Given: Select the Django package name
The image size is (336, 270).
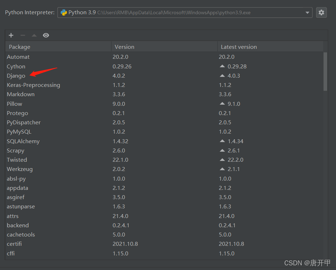Looking at the screenshot, I should pyautogui.click(x=16, y=76).
